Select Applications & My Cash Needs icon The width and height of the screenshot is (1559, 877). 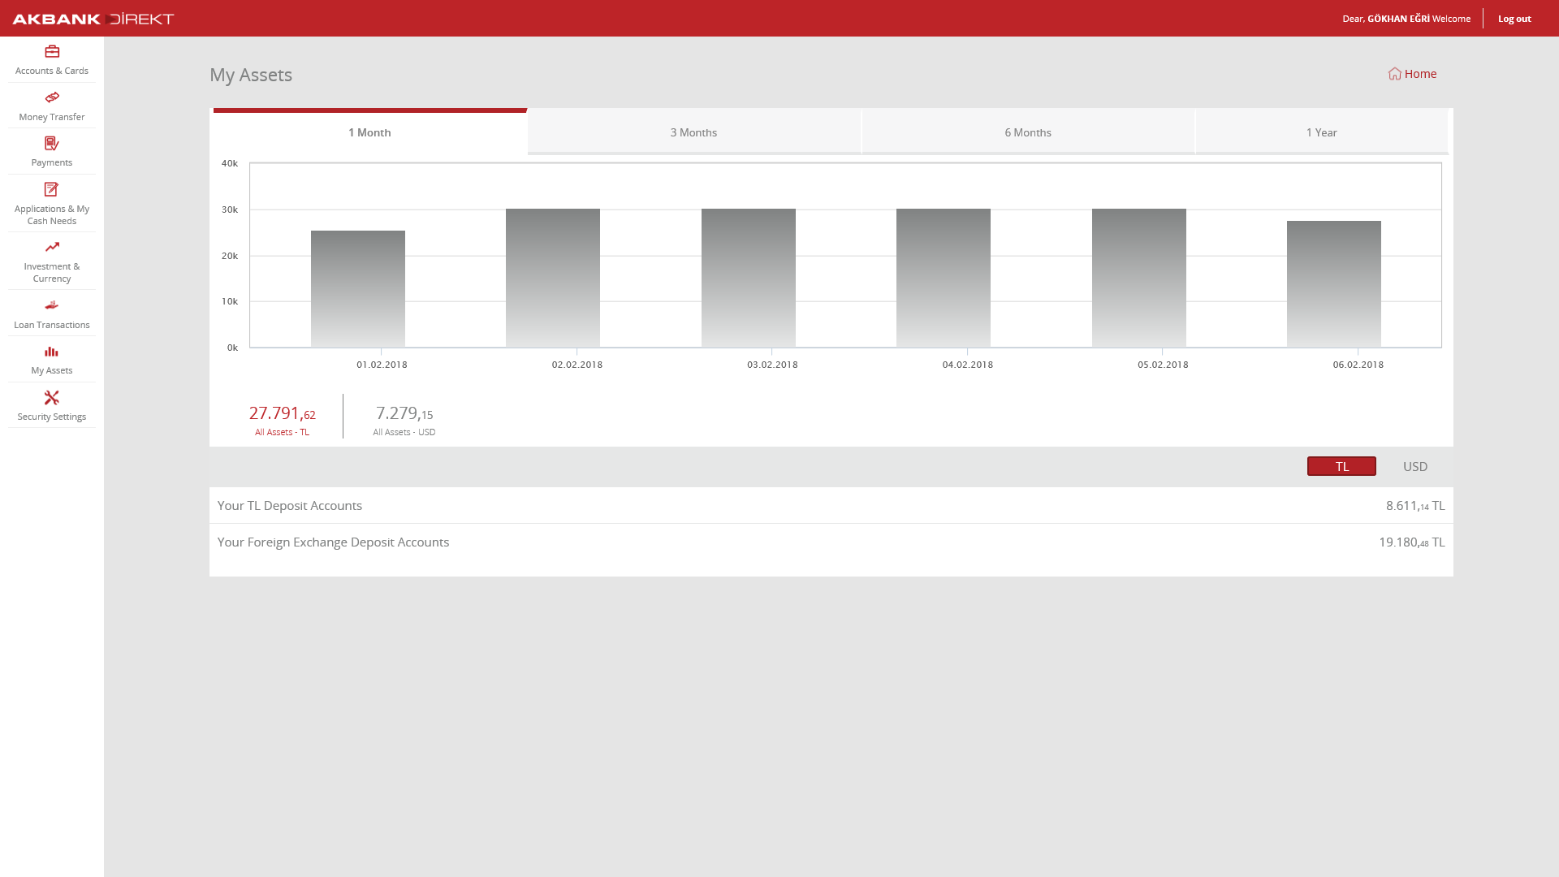click(52, 189)
